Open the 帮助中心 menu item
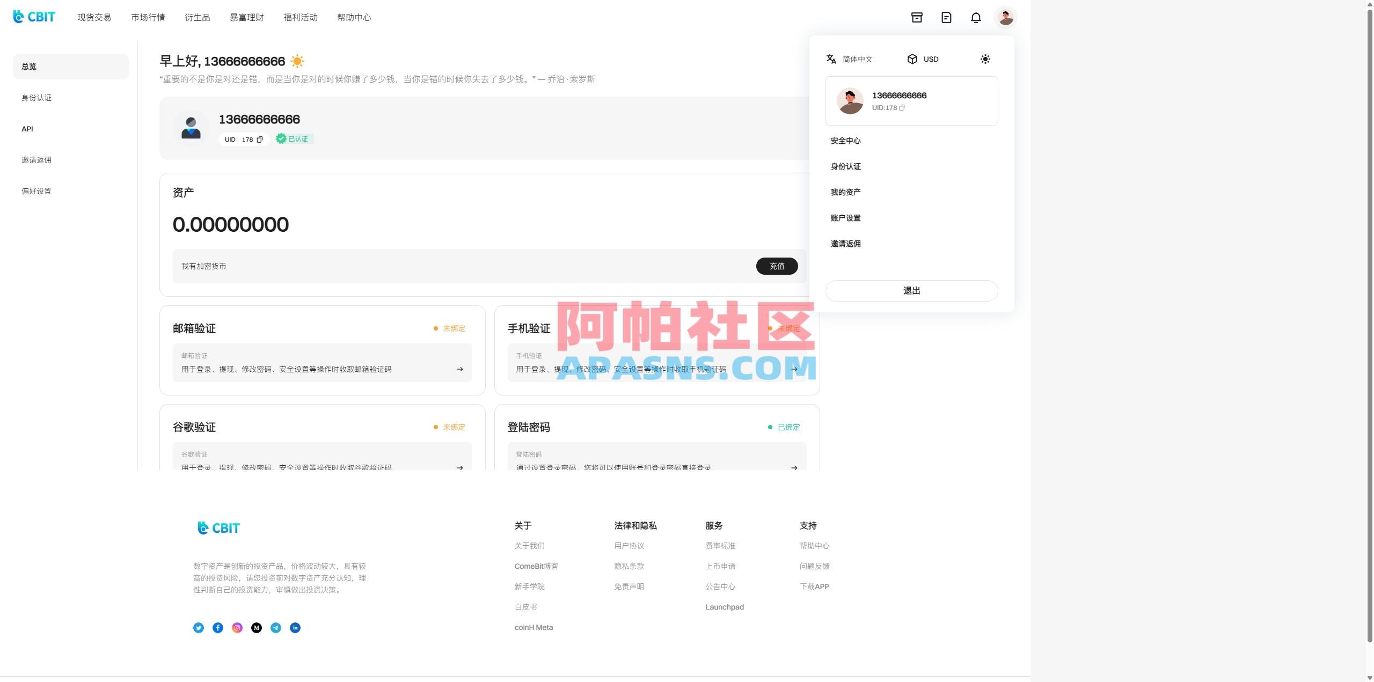The height and width of the screenshot is (682, 1374). pyautogui.click(x=354, y=17)
